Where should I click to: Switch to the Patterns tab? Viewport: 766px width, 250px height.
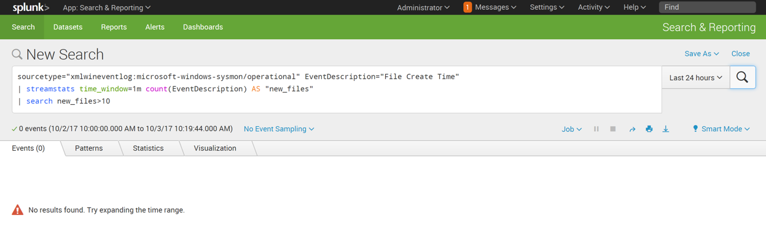coord(89,148)
